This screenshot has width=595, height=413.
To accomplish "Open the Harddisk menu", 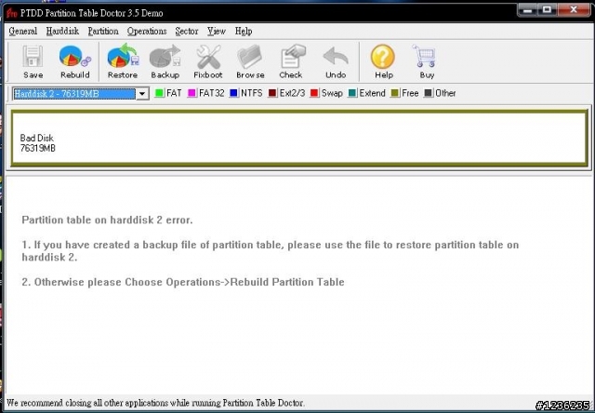I will point(62,31).
